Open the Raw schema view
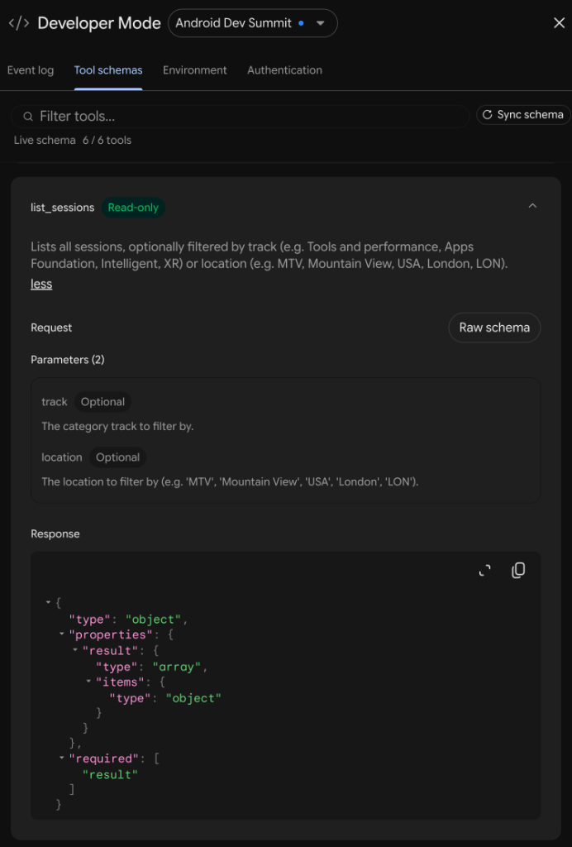 494,328
